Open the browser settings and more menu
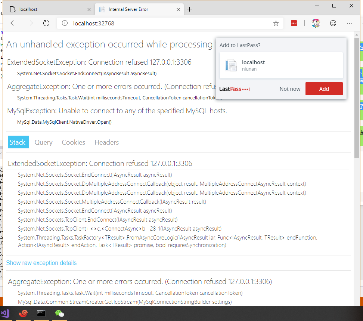Screen dimensions: 363x321 click(x=350, y=23)
